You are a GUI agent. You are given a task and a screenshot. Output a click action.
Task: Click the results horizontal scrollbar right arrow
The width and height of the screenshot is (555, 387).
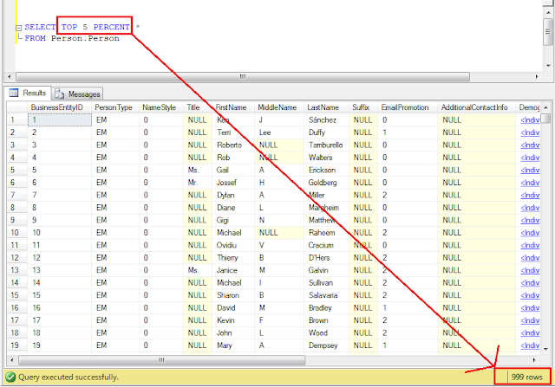534,360
